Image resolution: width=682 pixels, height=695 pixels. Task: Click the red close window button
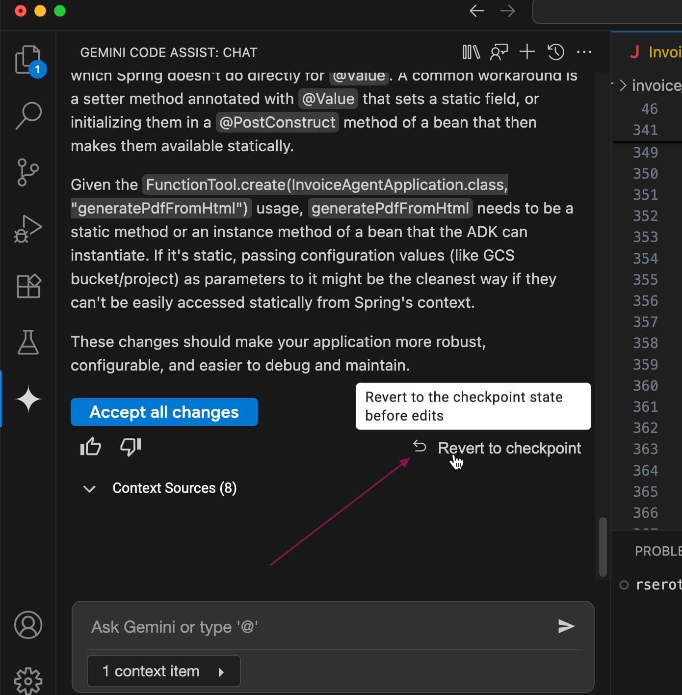(x=21, y=11)
